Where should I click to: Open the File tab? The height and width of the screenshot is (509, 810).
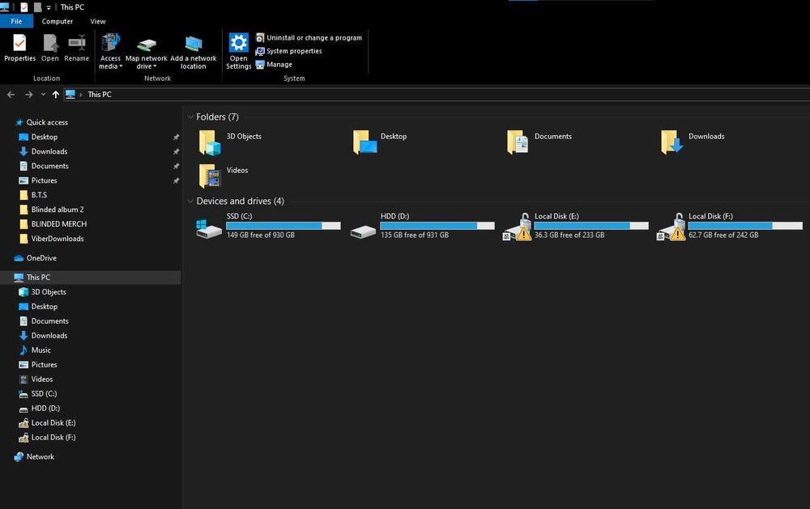16,21
